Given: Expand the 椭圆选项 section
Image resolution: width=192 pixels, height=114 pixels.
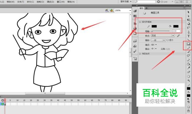Looking at the screenshot, I should (x=140, y=54).
